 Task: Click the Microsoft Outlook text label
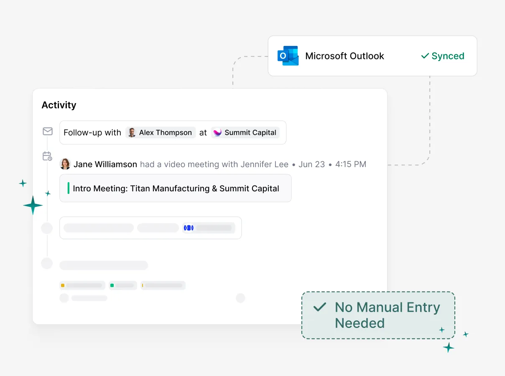[x=344, y=56]
